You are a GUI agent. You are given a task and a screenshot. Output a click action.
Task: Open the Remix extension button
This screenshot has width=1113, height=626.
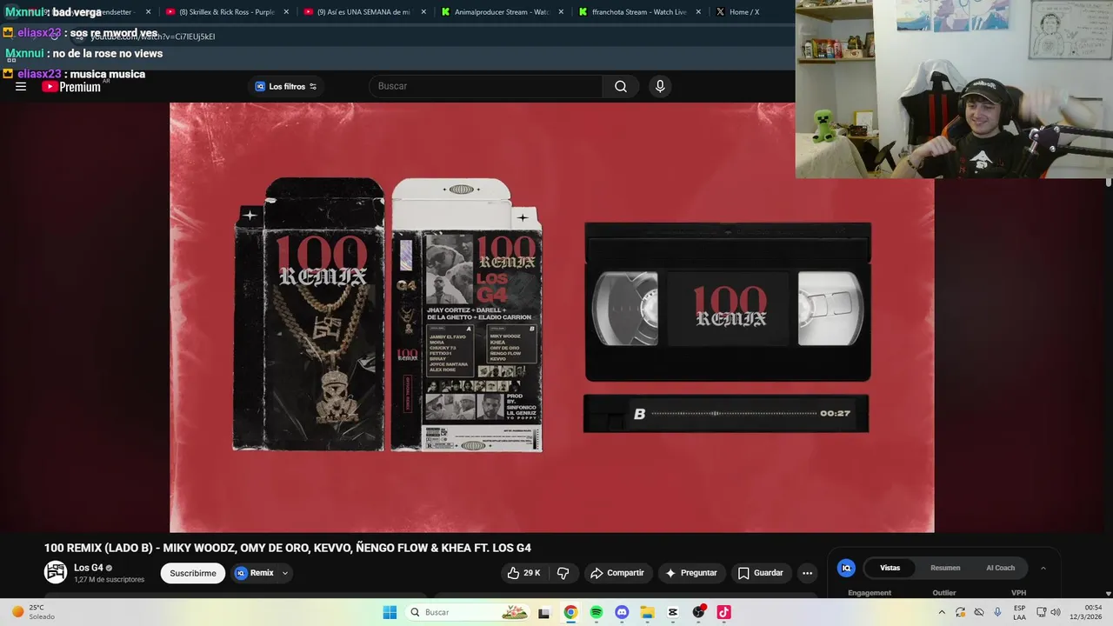[x=254, y=573]
